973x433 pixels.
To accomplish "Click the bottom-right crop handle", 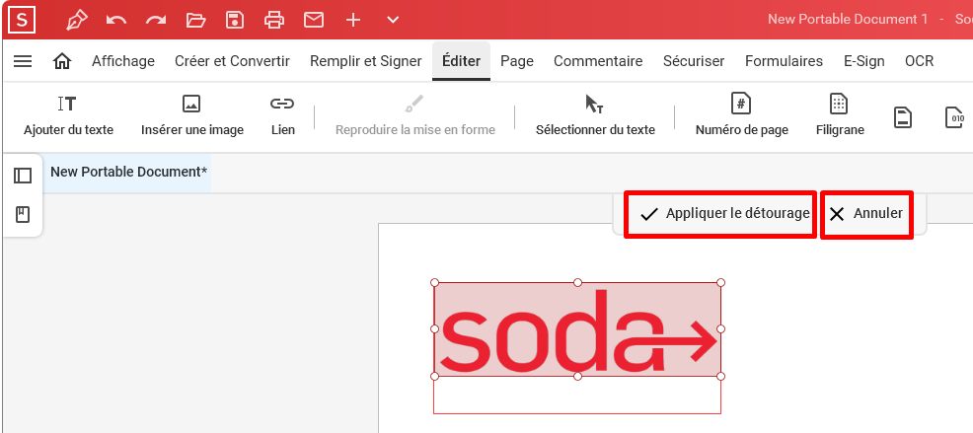I will coord(720,376).
